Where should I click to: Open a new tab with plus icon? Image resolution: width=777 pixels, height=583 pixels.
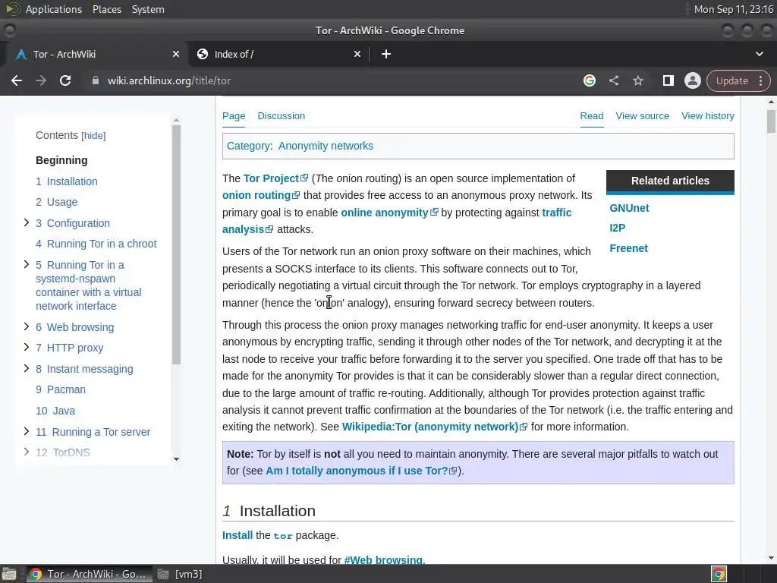pyautogui.click(x=386, y=54)
